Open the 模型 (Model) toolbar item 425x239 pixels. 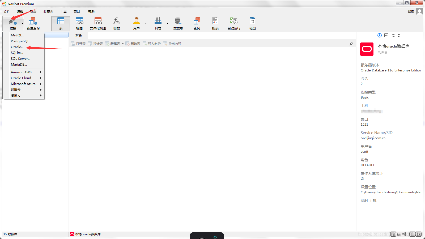tap(253, 23)
